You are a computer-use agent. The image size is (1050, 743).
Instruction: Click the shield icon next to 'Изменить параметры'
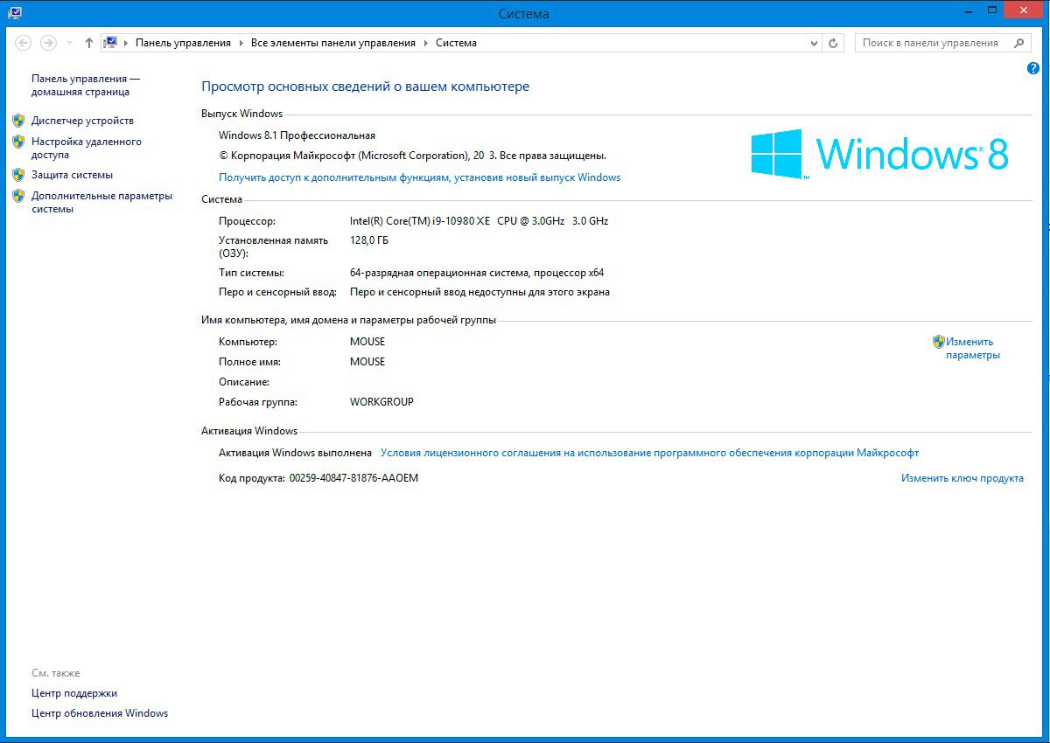click(938, 342)
